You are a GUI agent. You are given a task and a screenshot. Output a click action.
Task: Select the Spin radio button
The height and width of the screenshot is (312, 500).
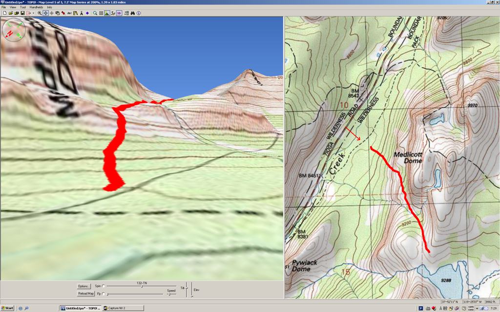104,286
